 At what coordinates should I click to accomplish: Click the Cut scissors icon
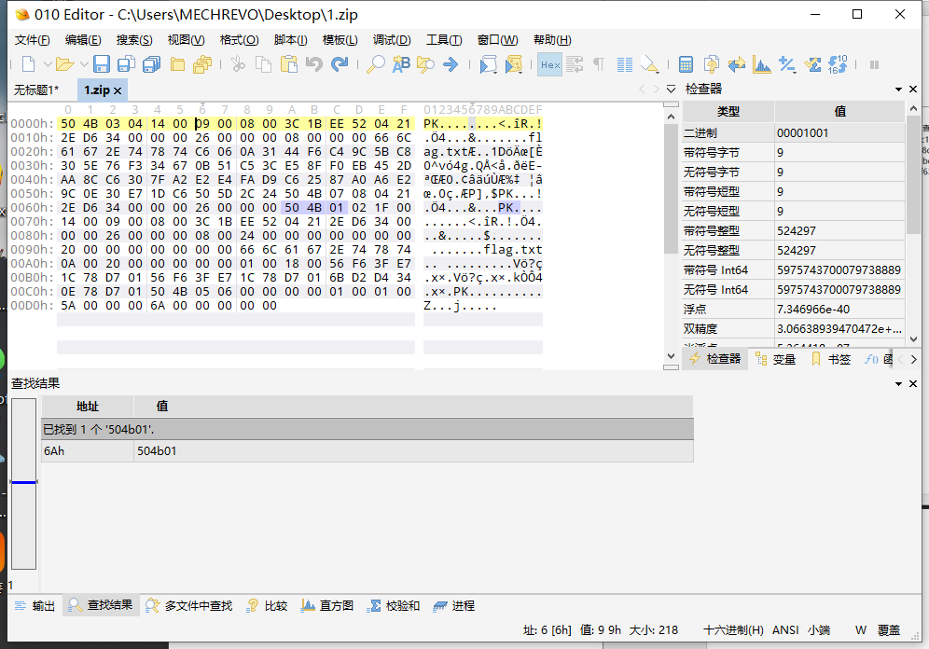[238, 64]
